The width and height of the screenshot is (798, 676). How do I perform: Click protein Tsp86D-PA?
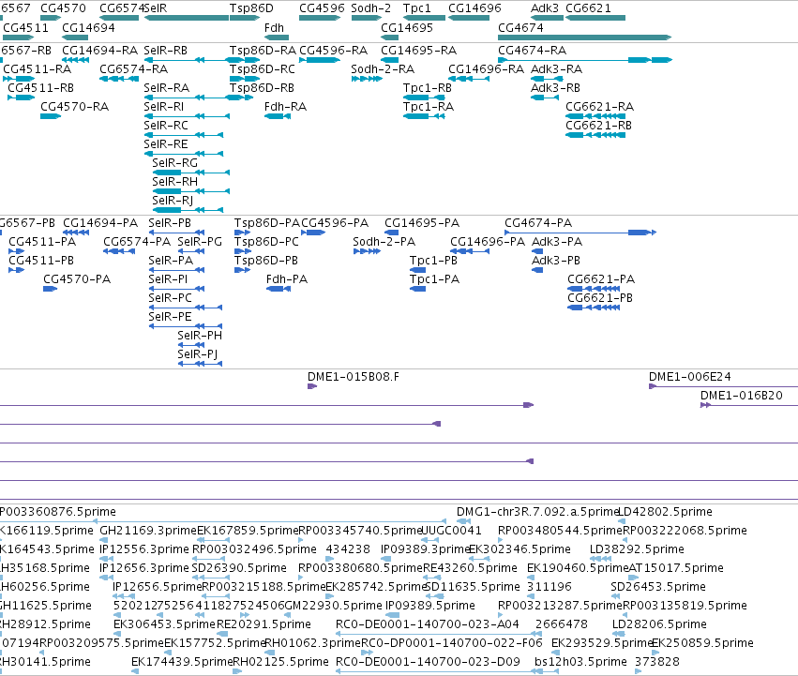click(x=266, y=223)
